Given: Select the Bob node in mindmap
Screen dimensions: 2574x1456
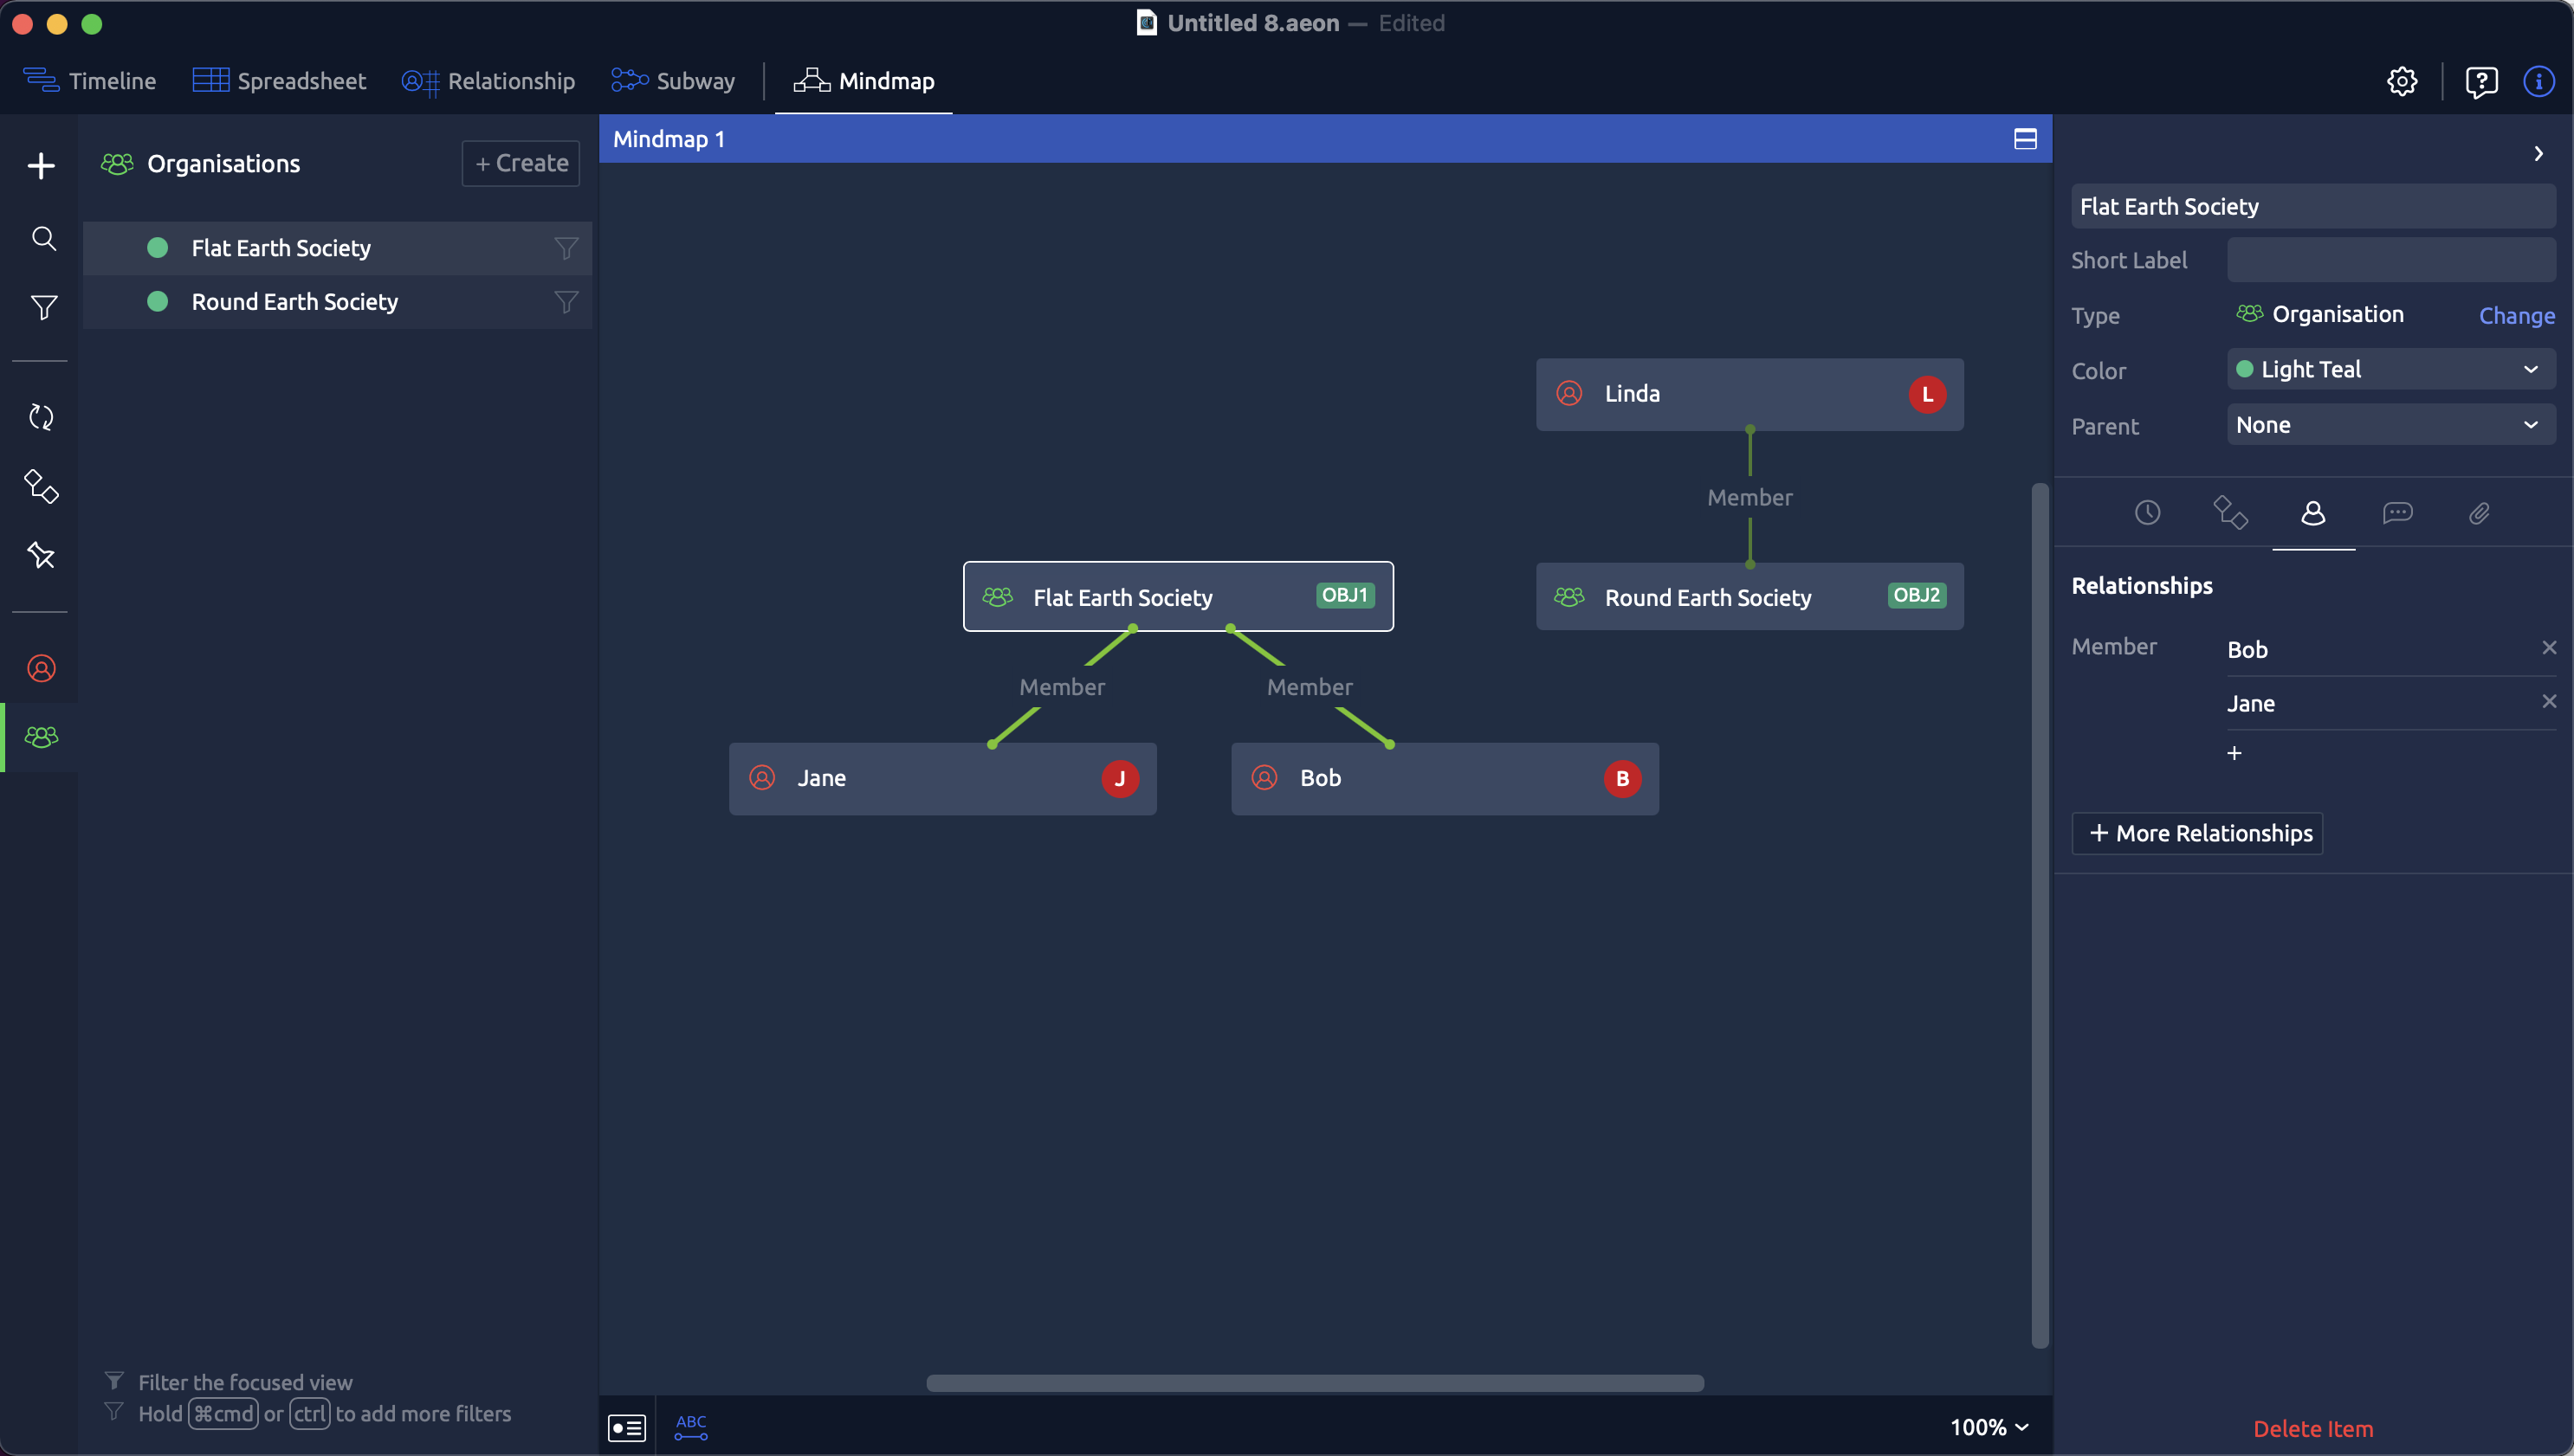Looking at the screenshot, I should pos(1445,778).
